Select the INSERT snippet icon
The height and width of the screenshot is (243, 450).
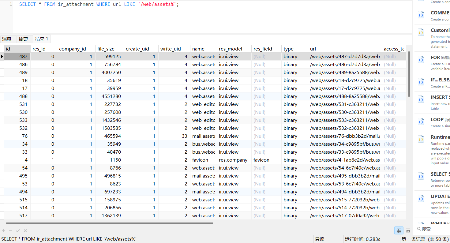click(421, 99)
